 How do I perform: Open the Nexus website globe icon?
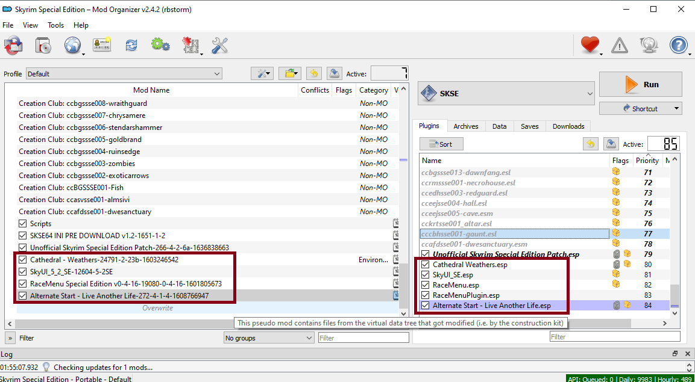pyautogui.click(x=72, y=45)
